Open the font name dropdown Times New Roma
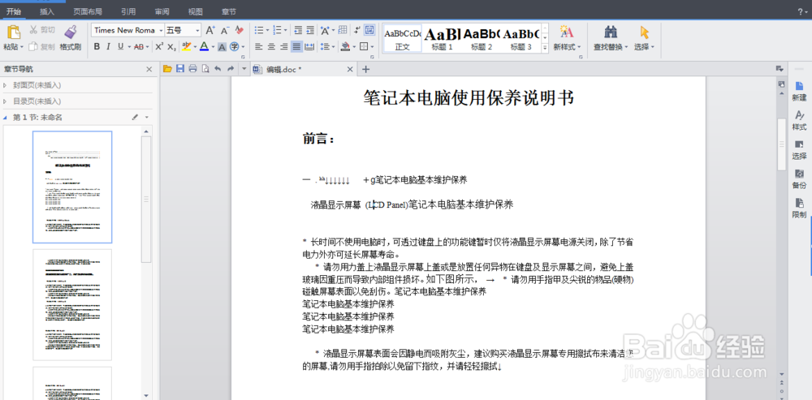812x400 pixels. coord(161,30)
